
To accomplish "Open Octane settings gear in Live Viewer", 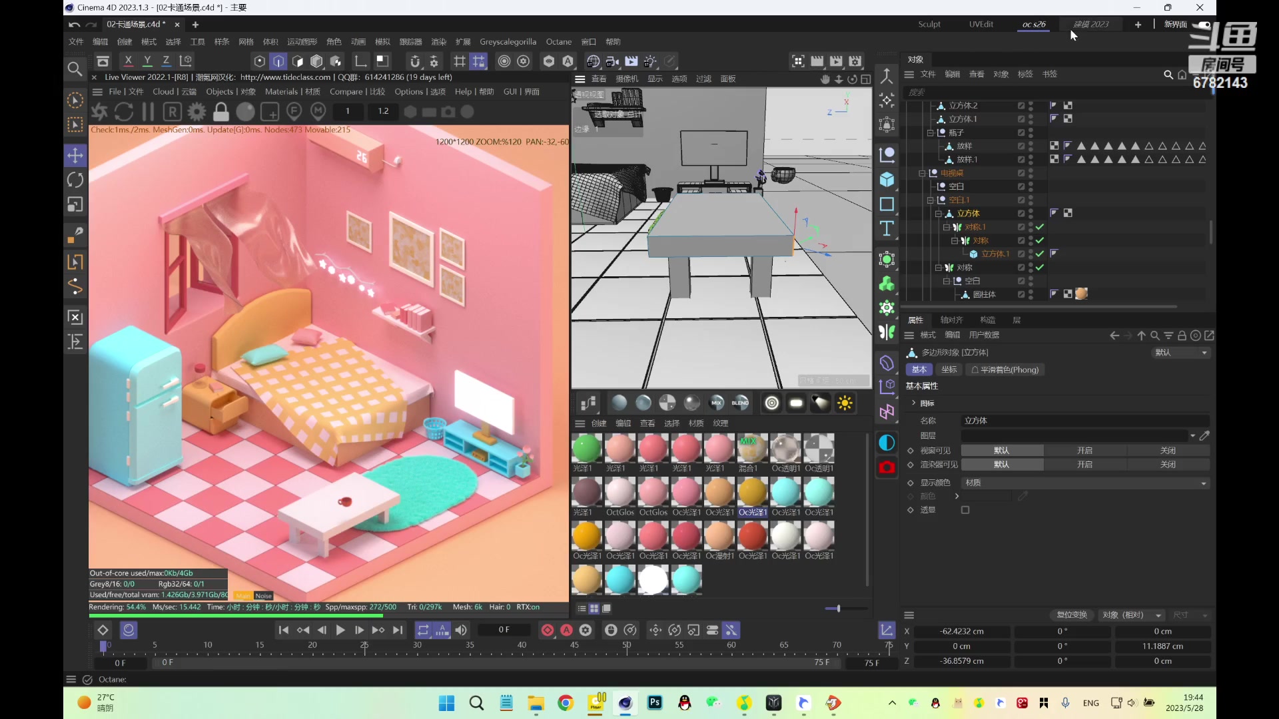I will tap(197, 111).
